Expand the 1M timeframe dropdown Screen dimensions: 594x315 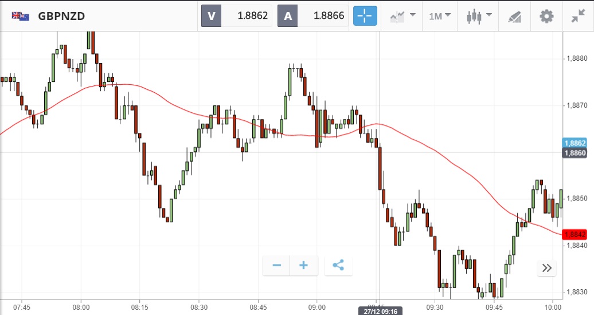point(440,16)
